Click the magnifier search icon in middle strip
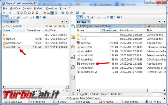168x105 pixels. (x=73, y=77)
